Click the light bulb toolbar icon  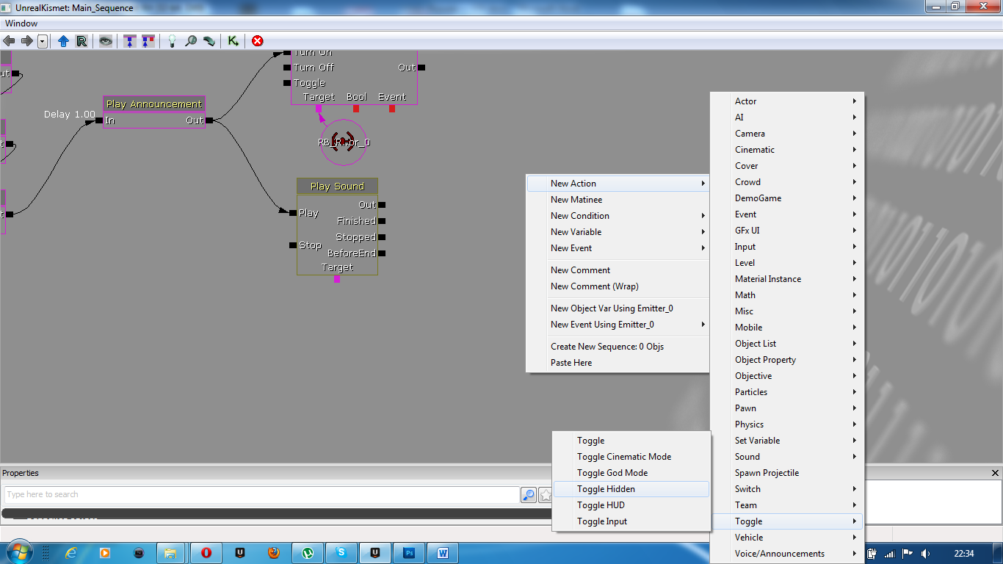tap(173, 41)
